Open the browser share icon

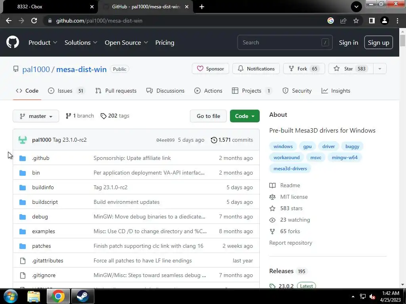(x=343, y=21)
